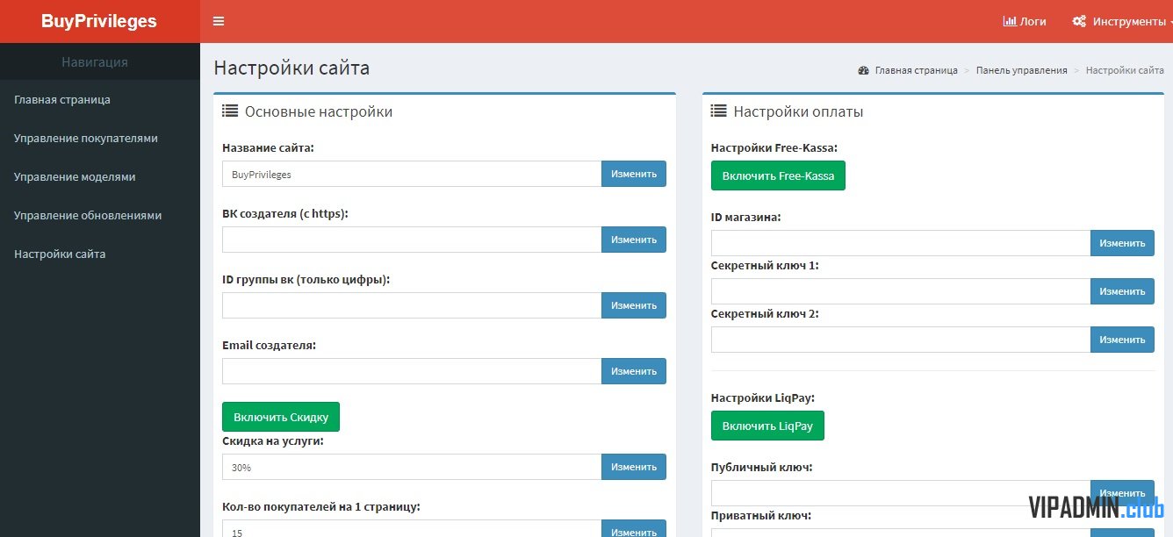This screenshot has height=537, width=1173.
Task: Click the Настройки LiqPay label
Action: (x=763, y=397)
